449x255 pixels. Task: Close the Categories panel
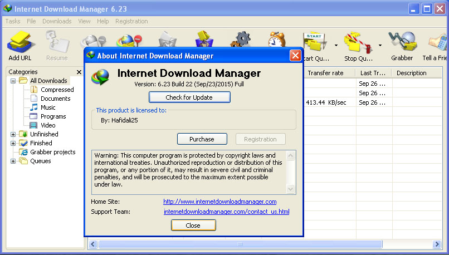coord(79,72)
